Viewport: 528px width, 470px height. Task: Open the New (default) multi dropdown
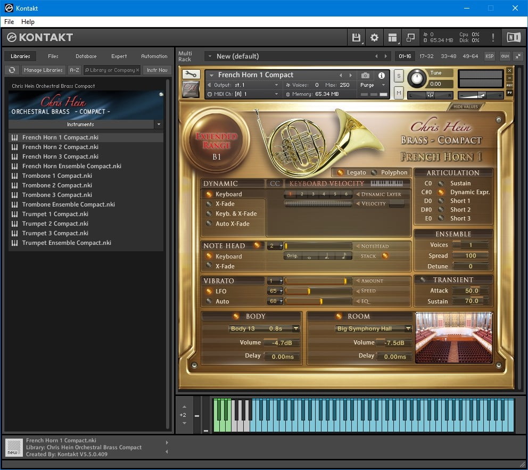pyautogui.click(x=210, y=56)
